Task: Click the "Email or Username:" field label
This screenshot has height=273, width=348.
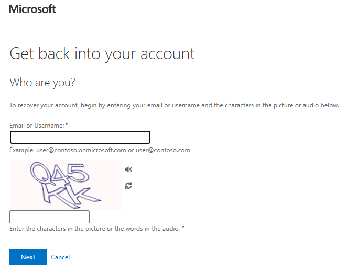Action: (37, 126)
